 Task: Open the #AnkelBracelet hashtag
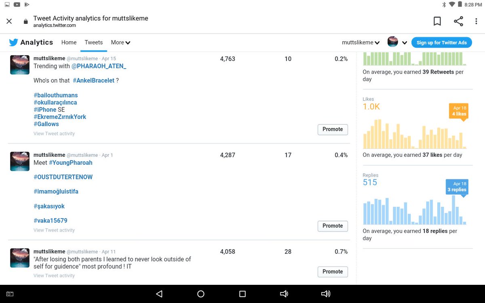pyautogui.click(x=94, y=81)
